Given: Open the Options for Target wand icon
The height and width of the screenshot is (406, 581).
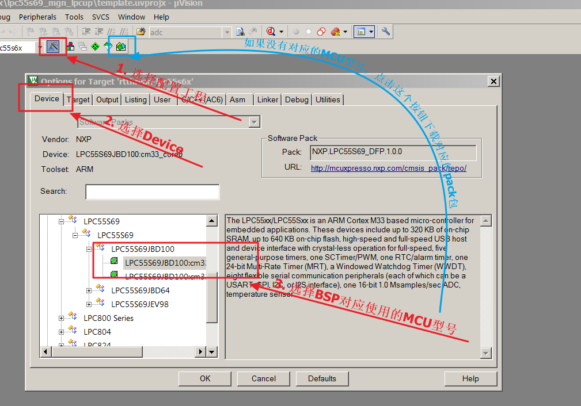Looking at the screenshot, I should click(x=53, y=47).
